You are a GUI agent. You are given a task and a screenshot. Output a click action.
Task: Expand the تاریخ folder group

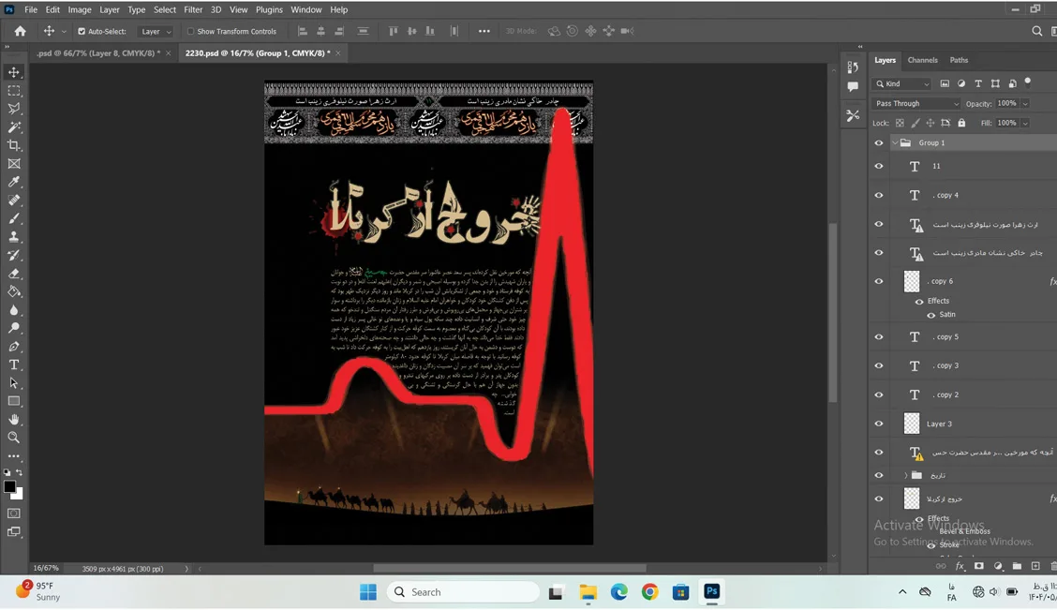(x=905, y=476)
